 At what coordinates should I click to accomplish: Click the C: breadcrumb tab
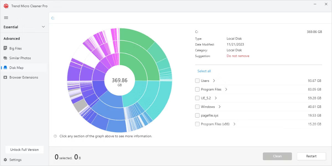(53, 18)
